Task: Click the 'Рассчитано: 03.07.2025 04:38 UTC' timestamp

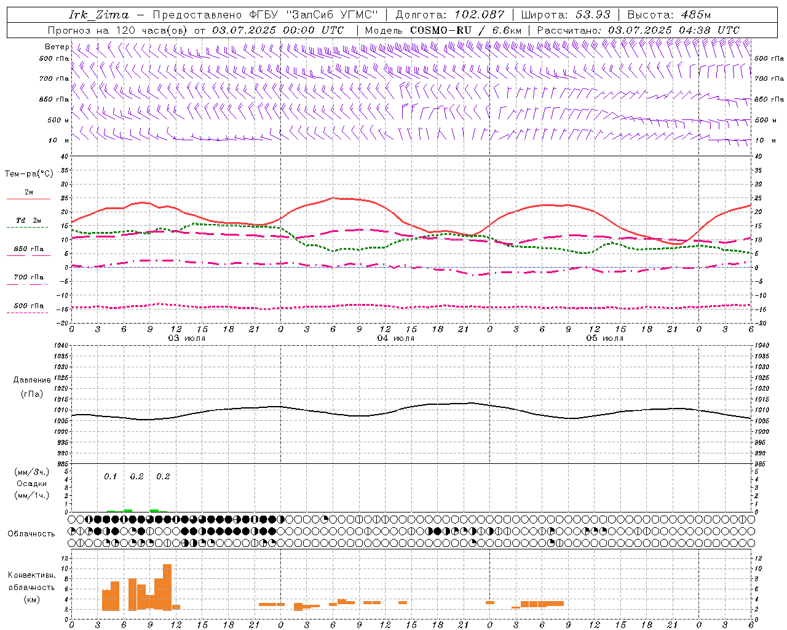Action: coord(638,30)
